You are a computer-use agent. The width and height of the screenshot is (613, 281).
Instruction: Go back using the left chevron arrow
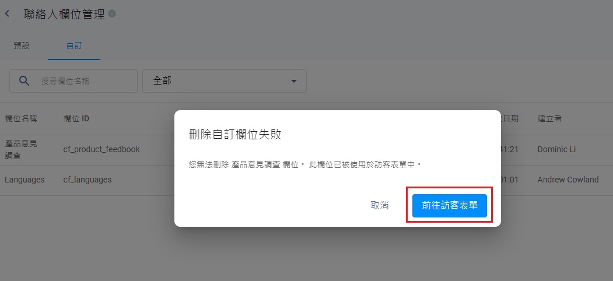click(7, 14)
